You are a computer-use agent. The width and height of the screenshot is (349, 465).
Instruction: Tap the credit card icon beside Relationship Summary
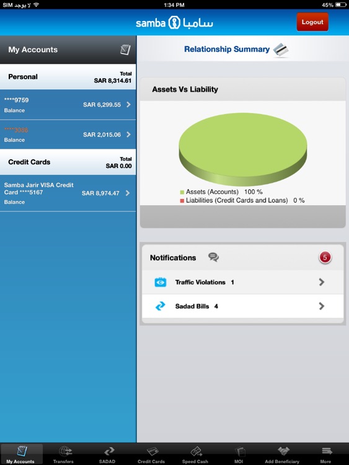pyautogui.click(x=281, y=50)
